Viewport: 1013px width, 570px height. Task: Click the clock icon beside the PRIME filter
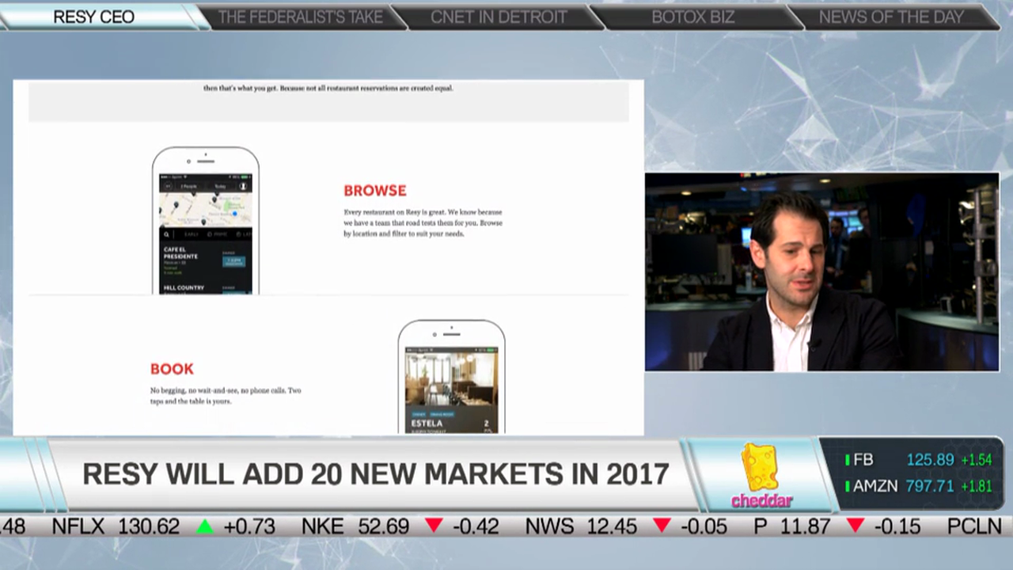point(209,233)
